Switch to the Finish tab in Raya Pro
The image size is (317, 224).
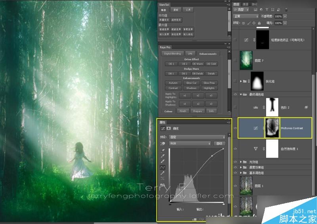tap(183, 111)
